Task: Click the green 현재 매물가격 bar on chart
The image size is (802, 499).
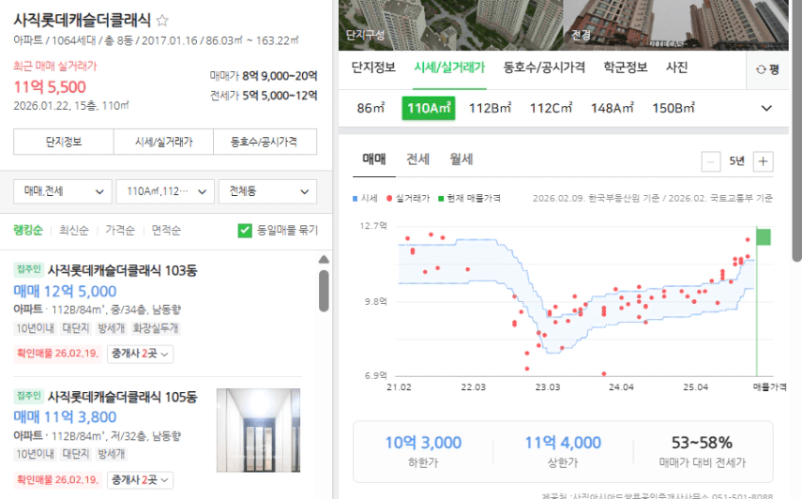Action: [x=764, y=236]
